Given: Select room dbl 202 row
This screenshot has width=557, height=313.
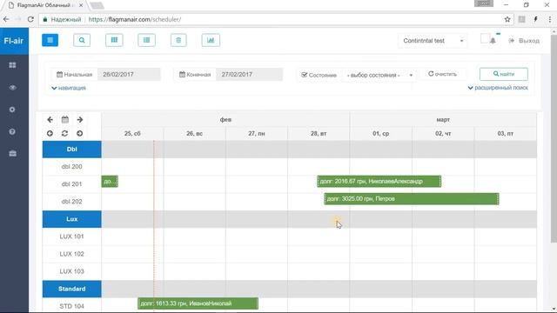Looking at the screenshot, I should pos(71,202).
